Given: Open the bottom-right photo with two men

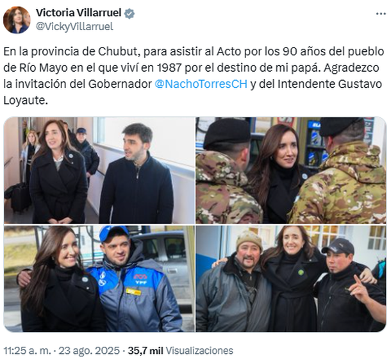Looking at the screenshot, I should (x=291, y=279).
